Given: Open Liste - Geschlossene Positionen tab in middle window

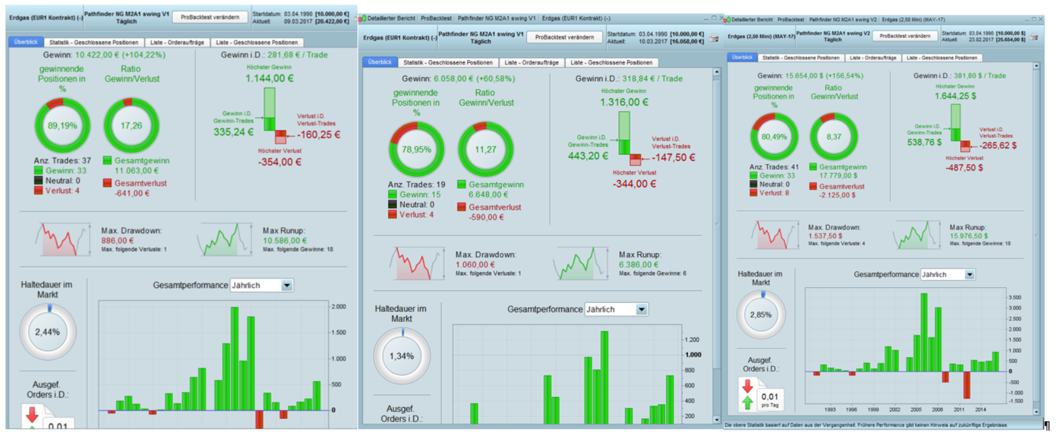Looking at the screenshot, I should tap(611, 62).
